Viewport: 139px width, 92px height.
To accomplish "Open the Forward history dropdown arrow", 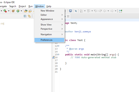I will 116,11.
